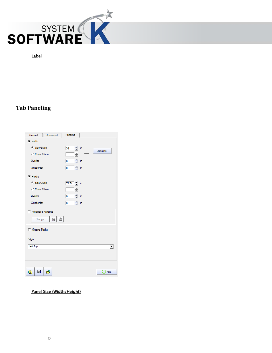Click the Height Overlap spinner control
Image resolution: width=272 pixels, height=353 pixels.
click(76, 196)
